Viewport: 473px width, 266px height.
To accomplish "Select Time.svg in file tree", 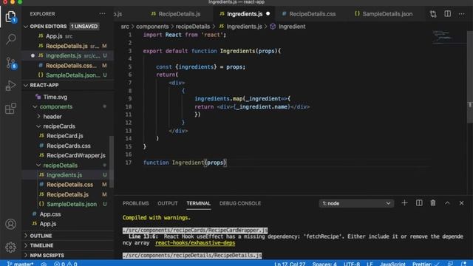I will click(x=55, y=97).
